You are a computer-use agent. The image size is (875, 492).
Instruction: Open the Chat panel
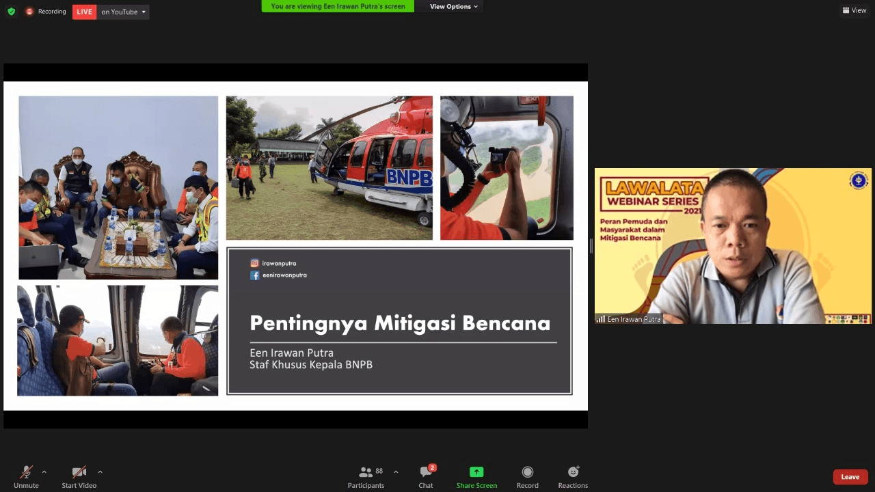point(425,476)
